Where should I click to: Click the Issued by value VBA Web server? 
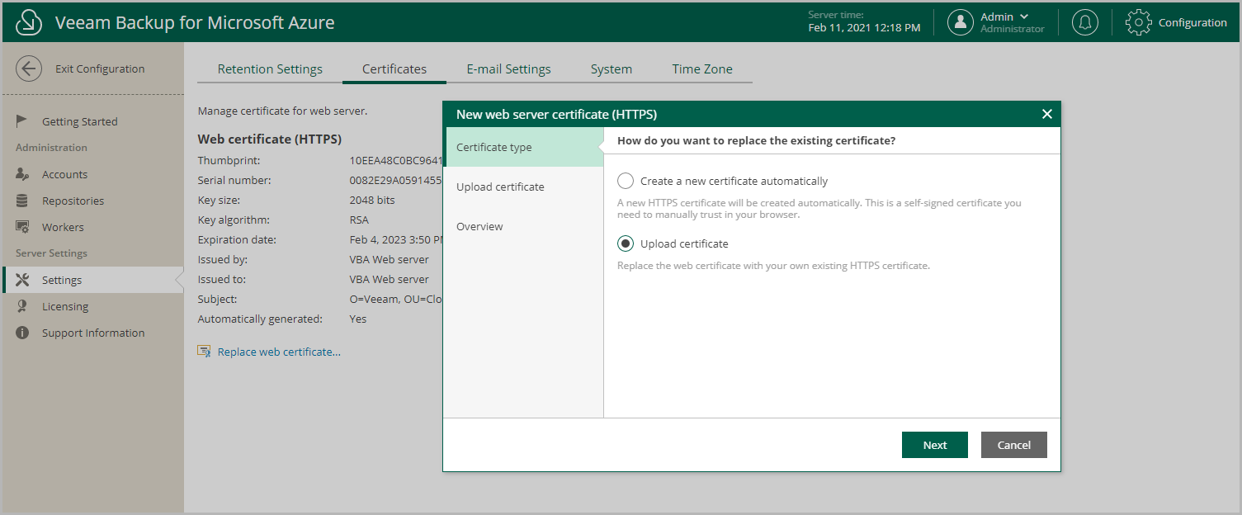[390, 259]
